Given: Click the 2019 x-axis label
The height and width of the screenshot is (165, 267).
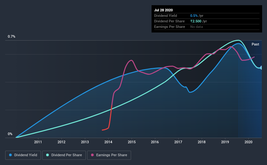Looking at the screenshot, I should [225, 142].
